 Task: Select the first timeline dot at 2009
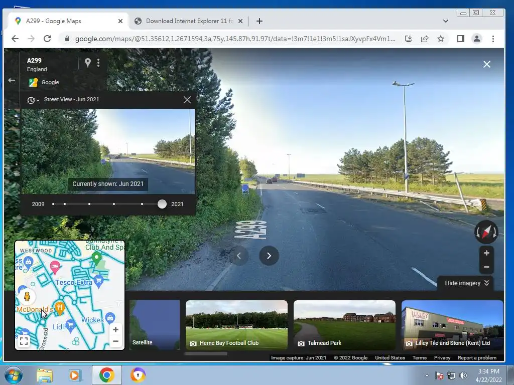(53, 204)
